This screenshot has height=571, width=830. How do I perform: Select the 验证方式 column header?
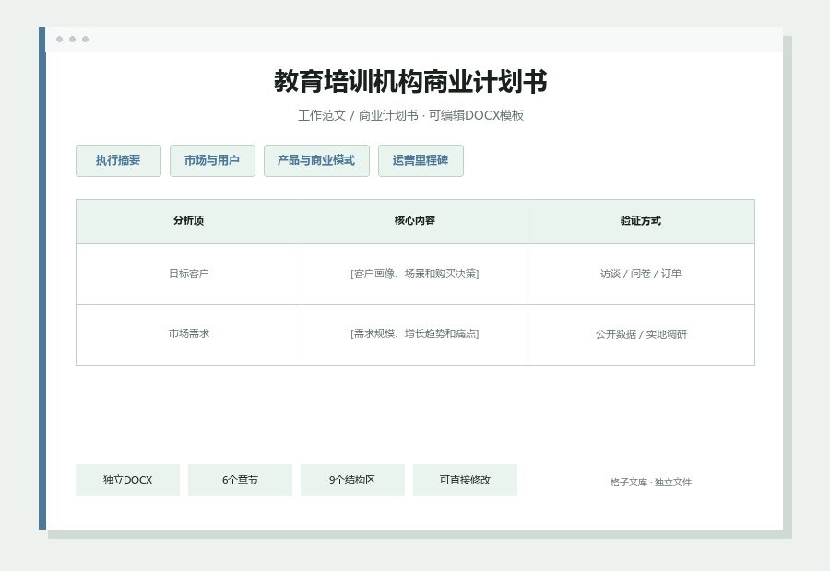pos(641,221)
